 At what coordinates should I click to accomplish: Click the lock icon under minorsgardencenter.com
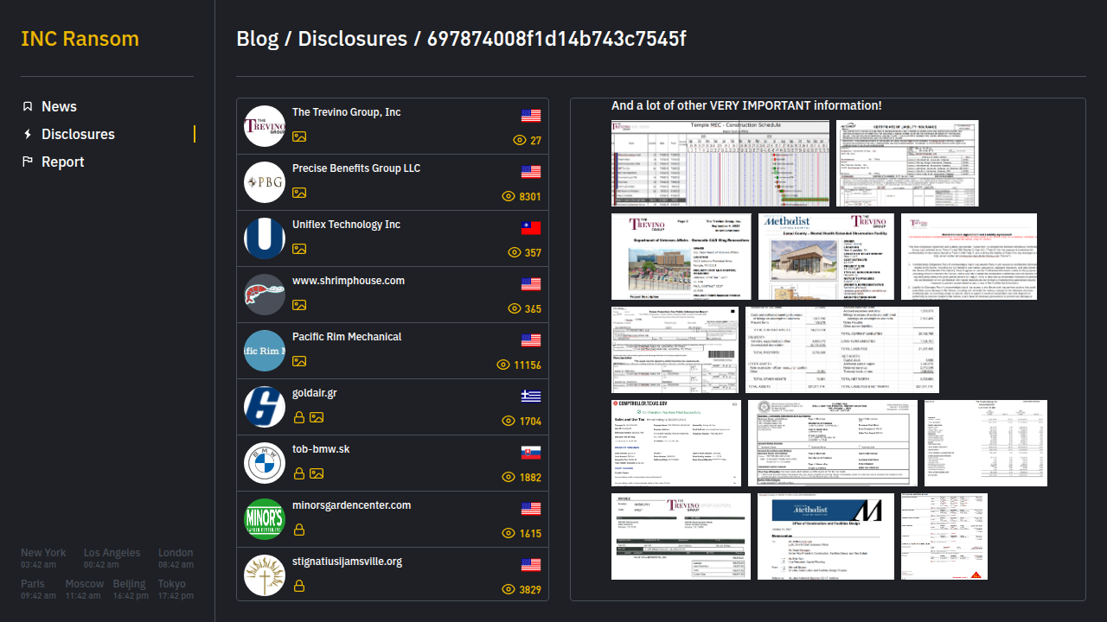click(299, 530)
